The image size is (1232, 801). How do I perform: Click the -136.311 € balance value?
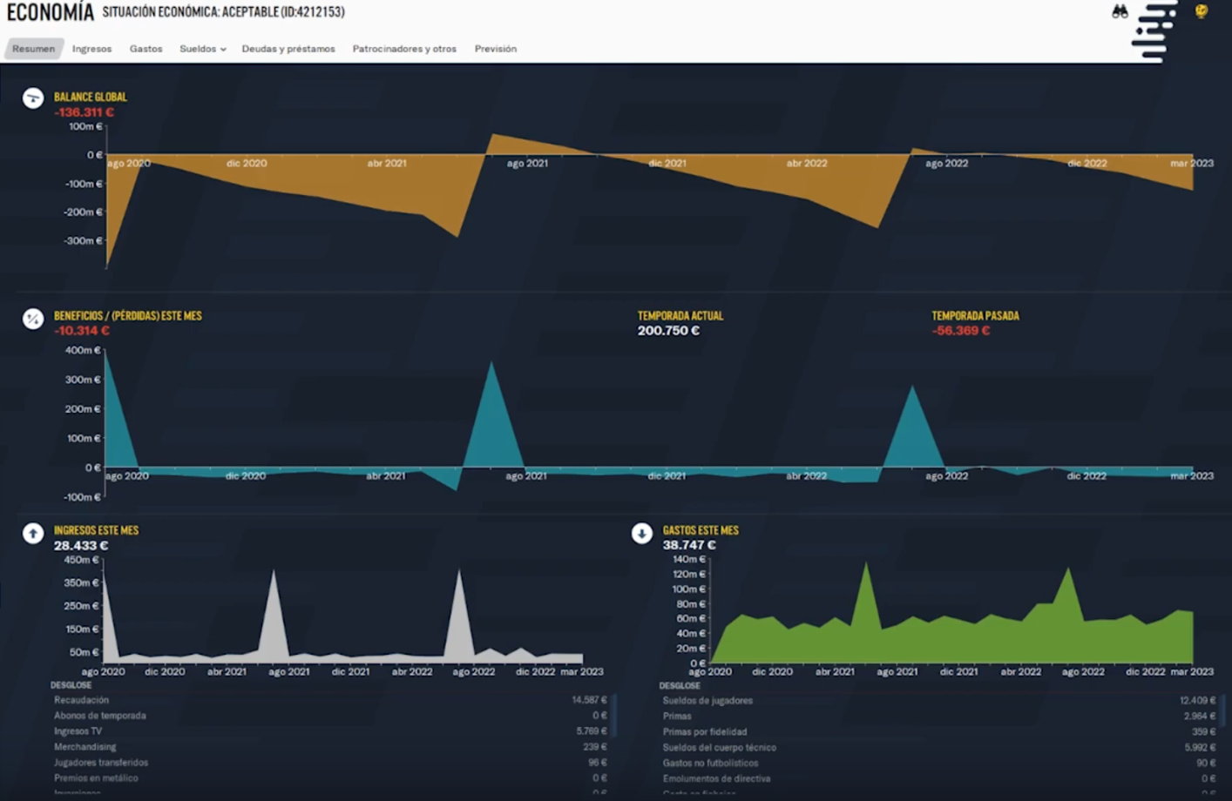pos(84,112)
